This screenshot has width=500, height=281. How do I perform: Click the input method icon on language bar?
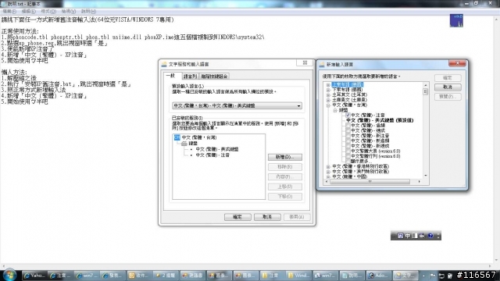[x=400, y=236]
